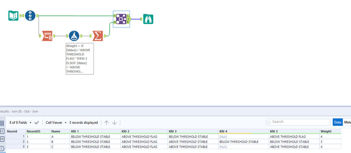The height and width of the screenshot is (153, 351).
Task: Click the Record column header
Action: [x=15, y=131]
